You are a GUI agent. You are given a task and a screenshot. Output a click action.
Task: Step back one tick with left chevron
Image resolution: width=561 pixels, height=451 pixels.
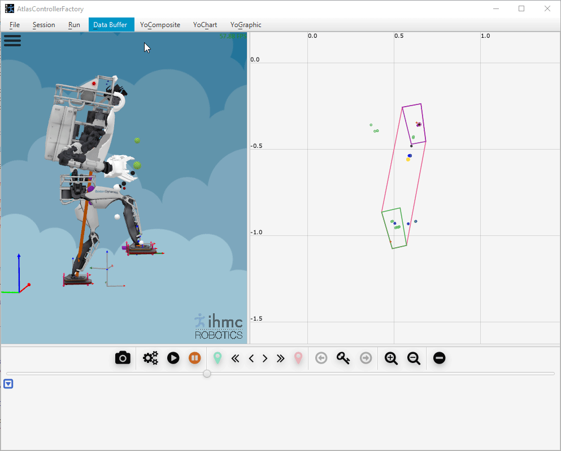pyautogui.click(x=251, y=358)
